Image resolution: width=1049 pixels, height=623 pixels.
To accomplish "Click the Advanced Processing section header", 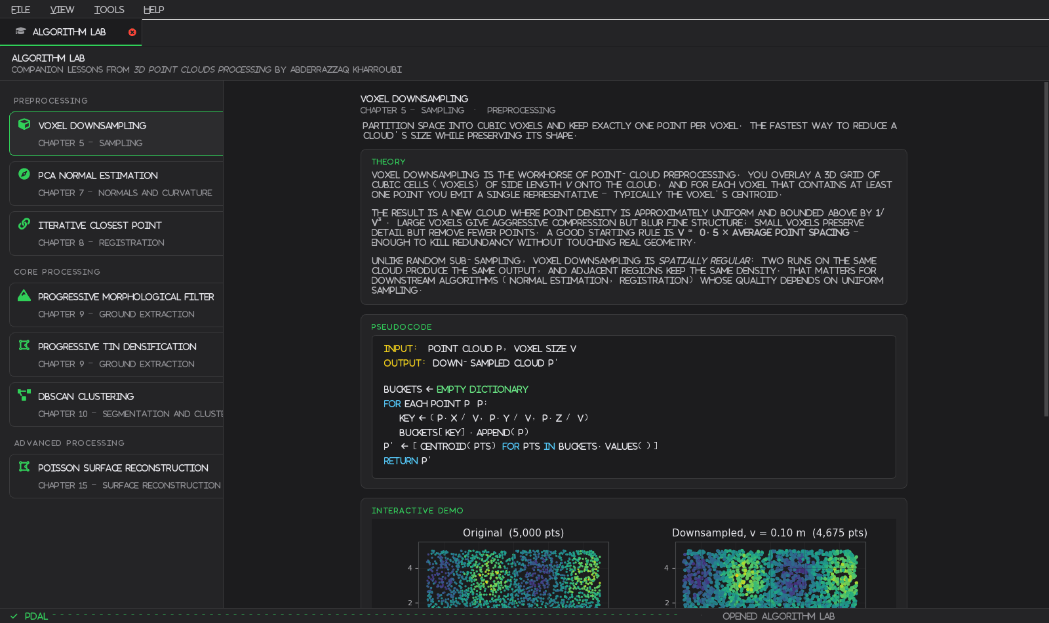I will [x=69, y=443].
